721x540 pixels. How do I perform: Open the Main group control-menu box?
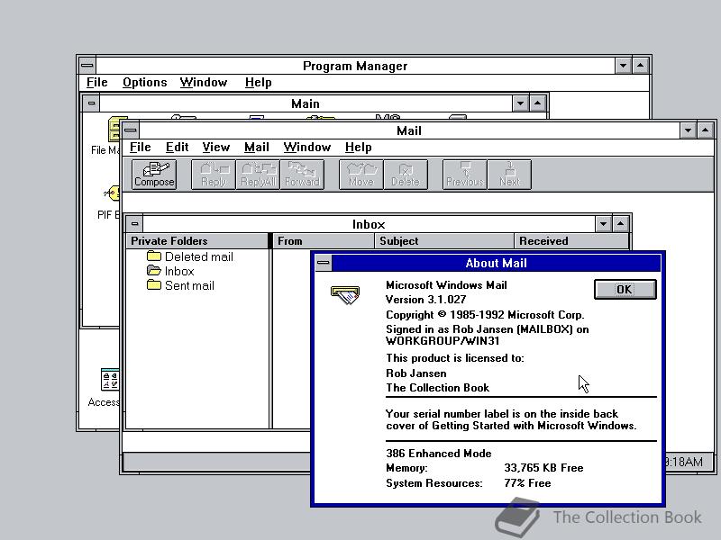pyautogui.click(x=91, y=103)
